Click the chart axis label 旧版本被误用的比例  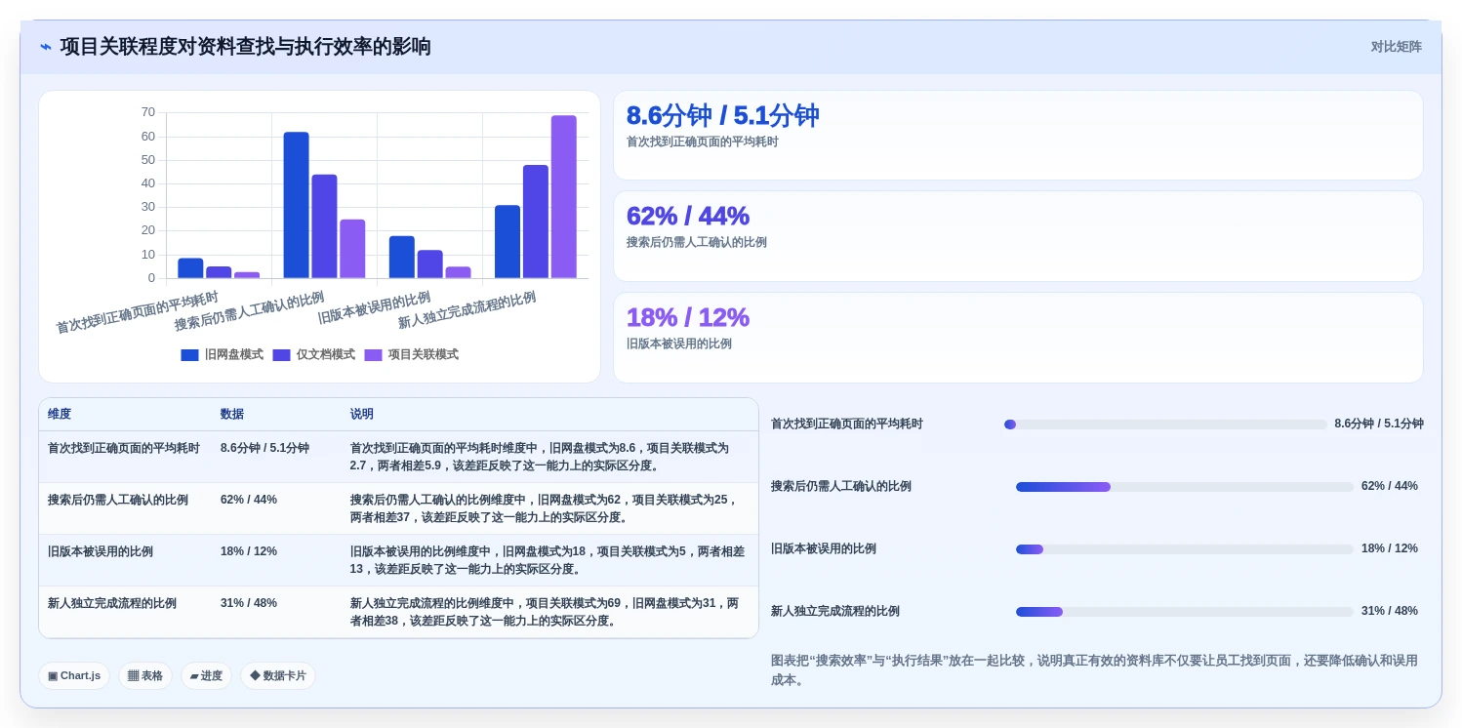374,308
